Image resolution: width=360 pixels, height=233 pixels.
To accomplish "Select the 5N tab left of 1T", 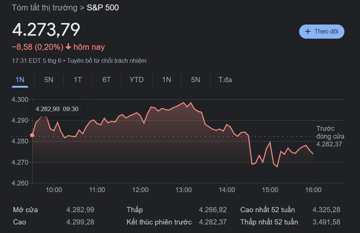I will point(49,80).
